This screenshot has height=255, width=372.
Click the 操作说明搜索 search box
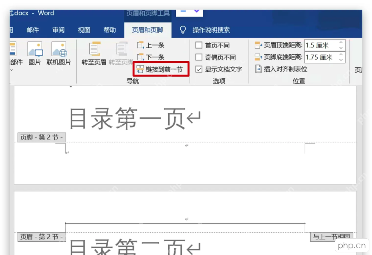click(211, 30)
